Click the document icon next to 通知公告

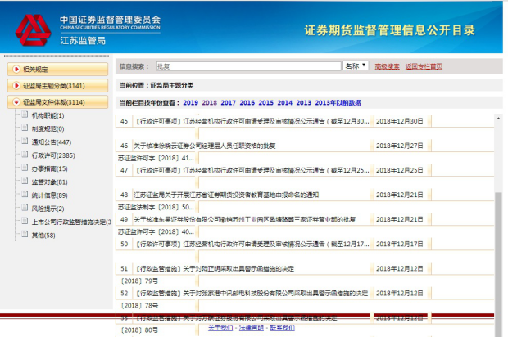(x=24, y=142)
